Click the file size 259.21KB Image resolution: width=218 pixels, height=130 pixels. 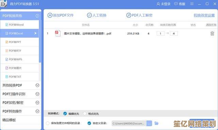(x=133, y=34)
